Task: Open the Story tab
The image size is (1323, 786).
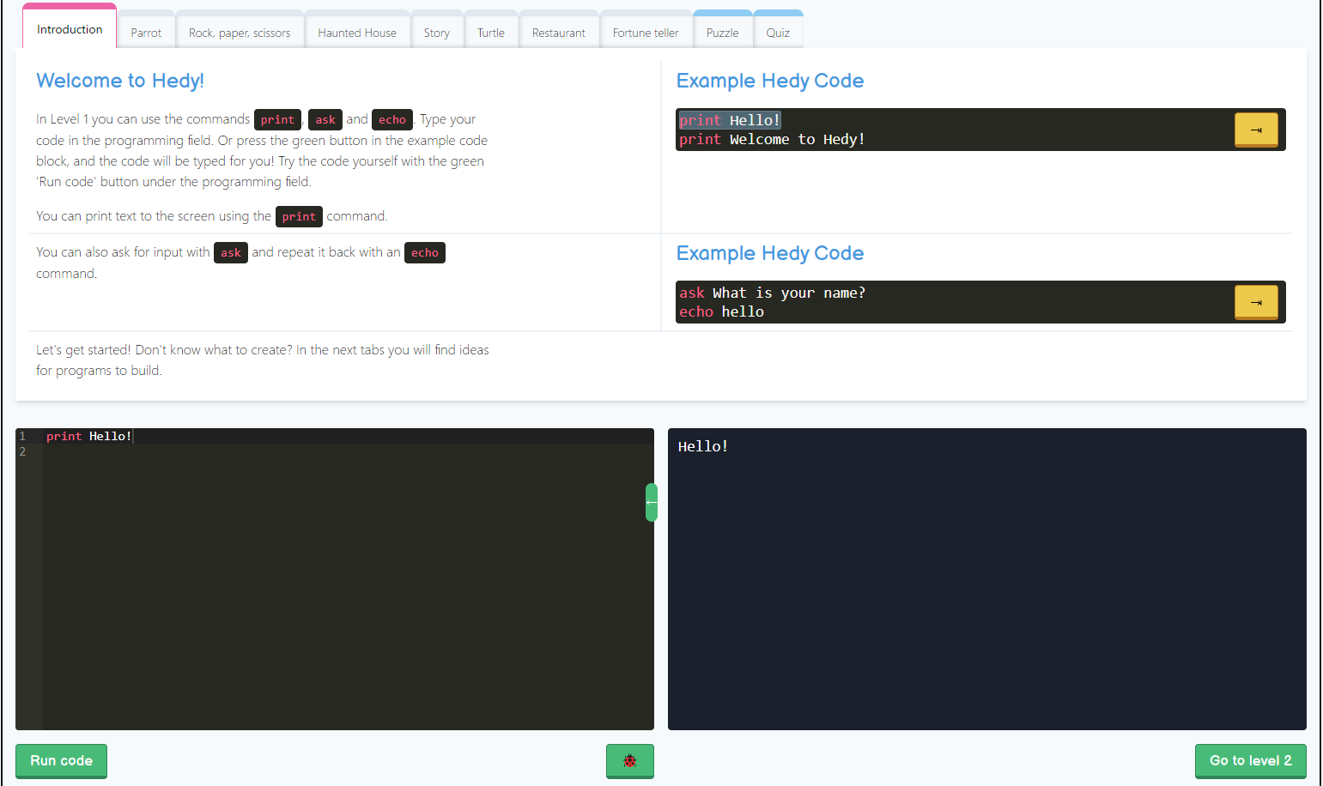Action: click(437, 32)
